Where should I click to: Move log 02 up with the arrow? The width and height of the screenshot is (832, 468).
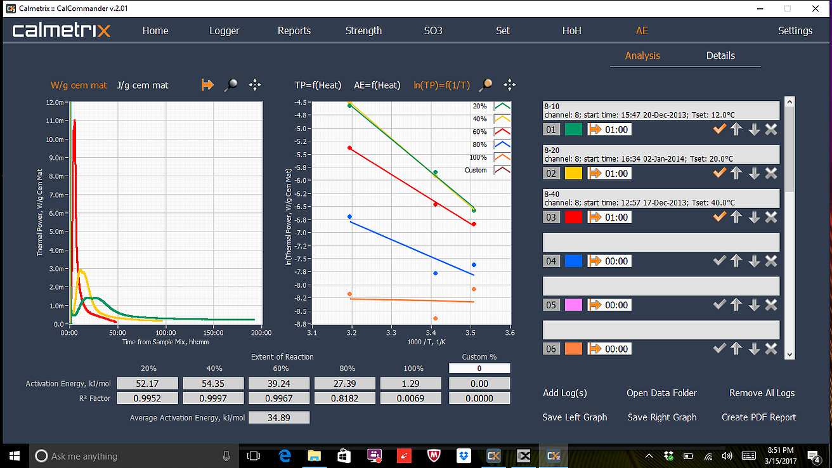736,173
